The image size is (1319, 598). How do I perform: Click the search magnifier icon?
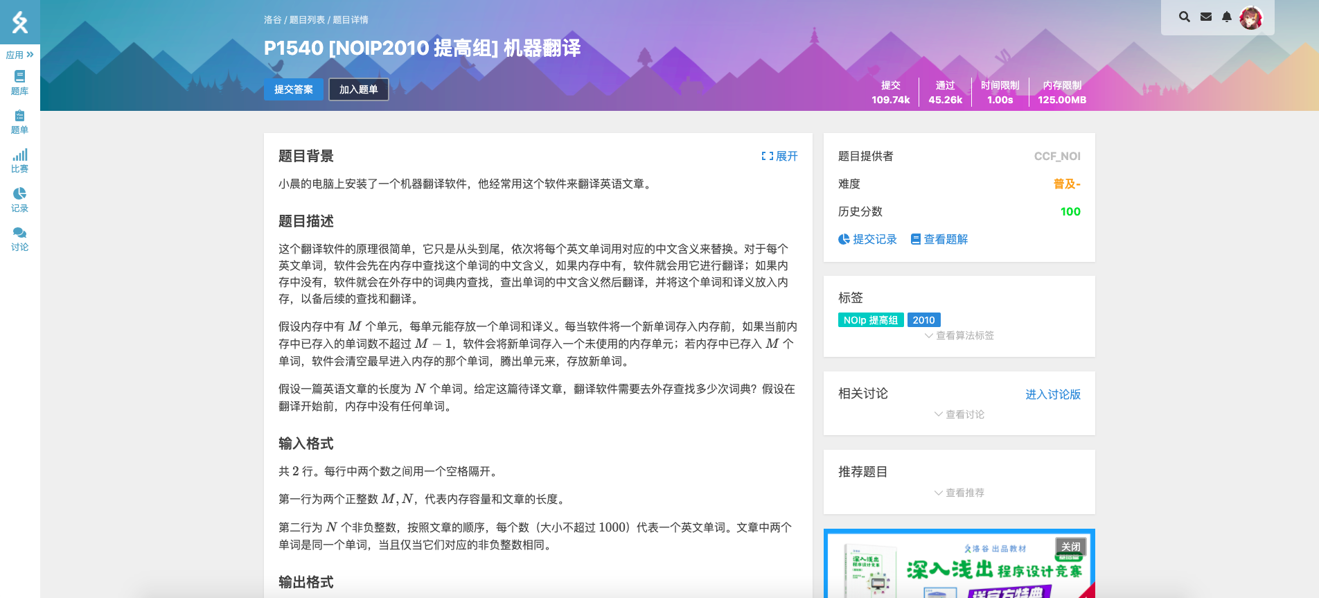[1185, 17]
